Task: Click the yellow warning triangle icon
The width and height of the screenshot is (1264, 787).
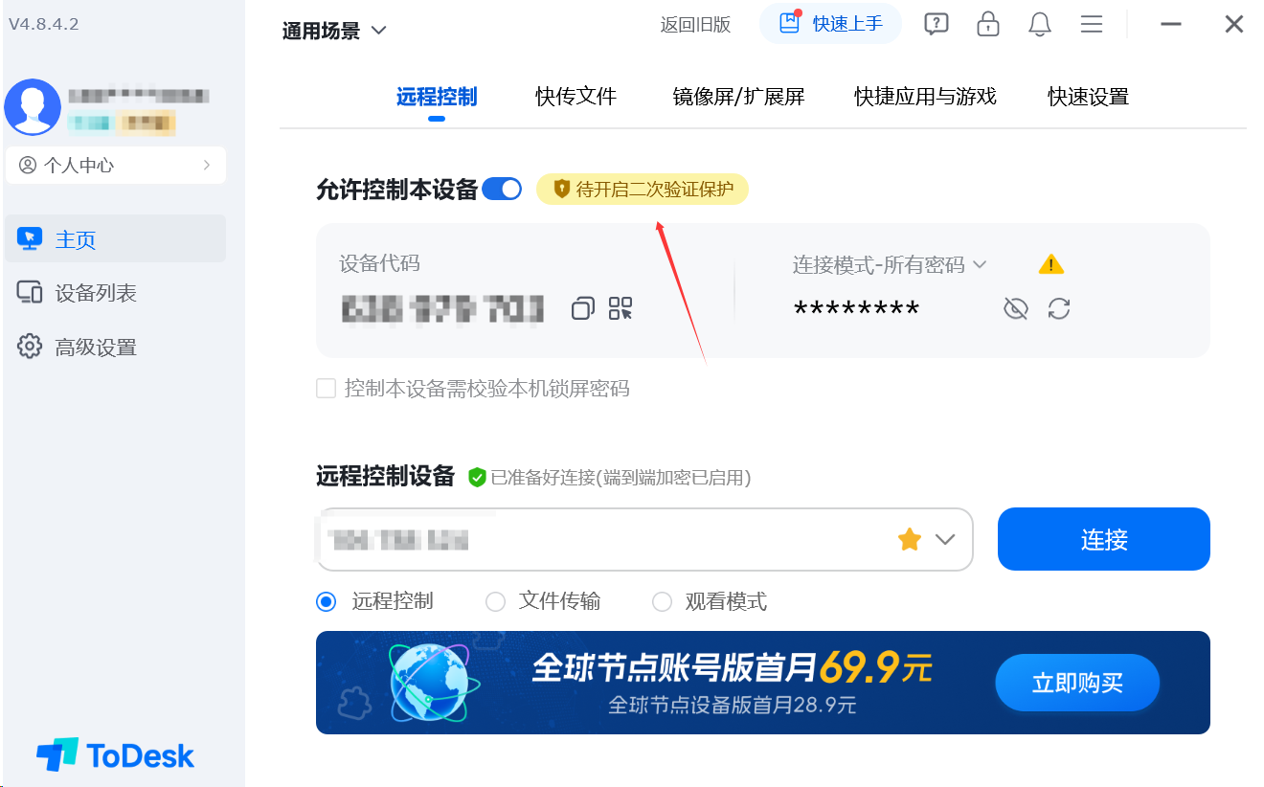Action: coord(1051,264)
